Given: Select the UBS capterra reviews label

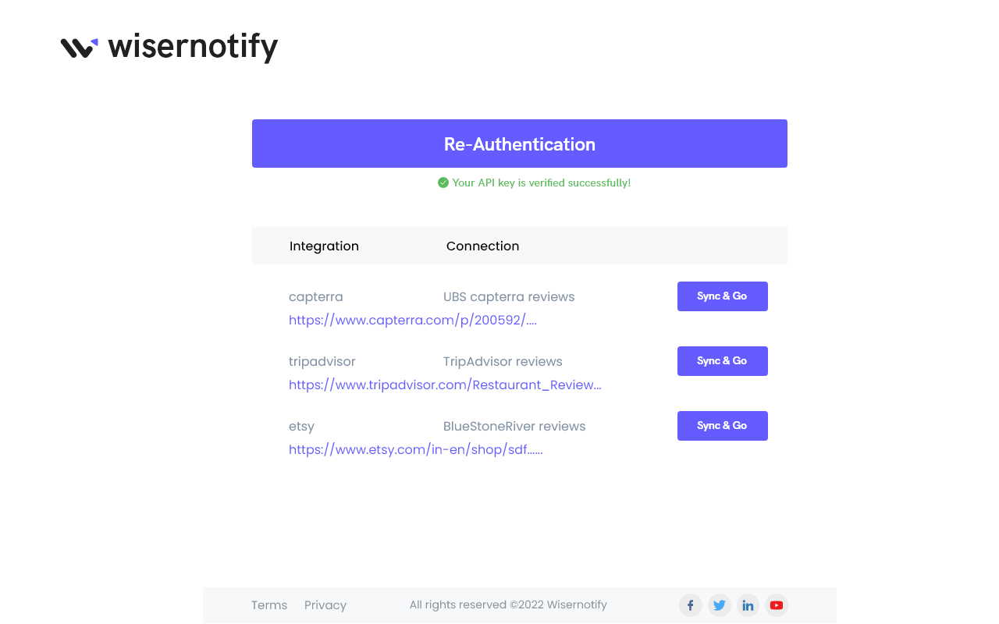Looking at the screenshot, I should (x=509, y=296).
